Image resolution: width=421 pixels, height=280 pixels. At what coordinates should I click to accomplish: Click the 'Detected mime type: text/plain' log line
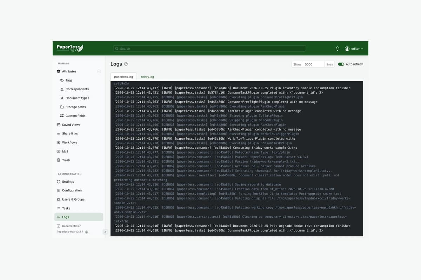(202, 152)
